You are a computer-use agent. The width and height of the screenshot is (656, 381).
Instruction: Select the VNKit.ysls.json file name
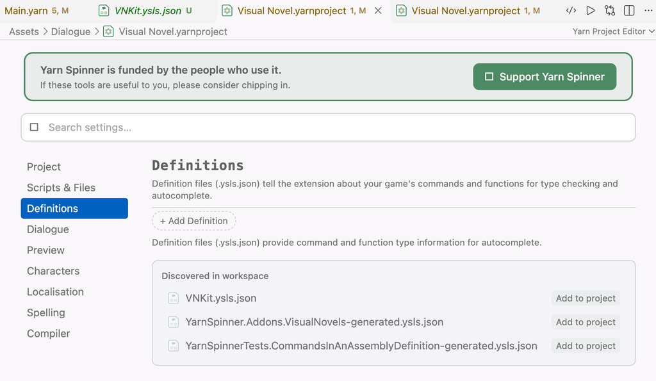(x=221, y=298)
